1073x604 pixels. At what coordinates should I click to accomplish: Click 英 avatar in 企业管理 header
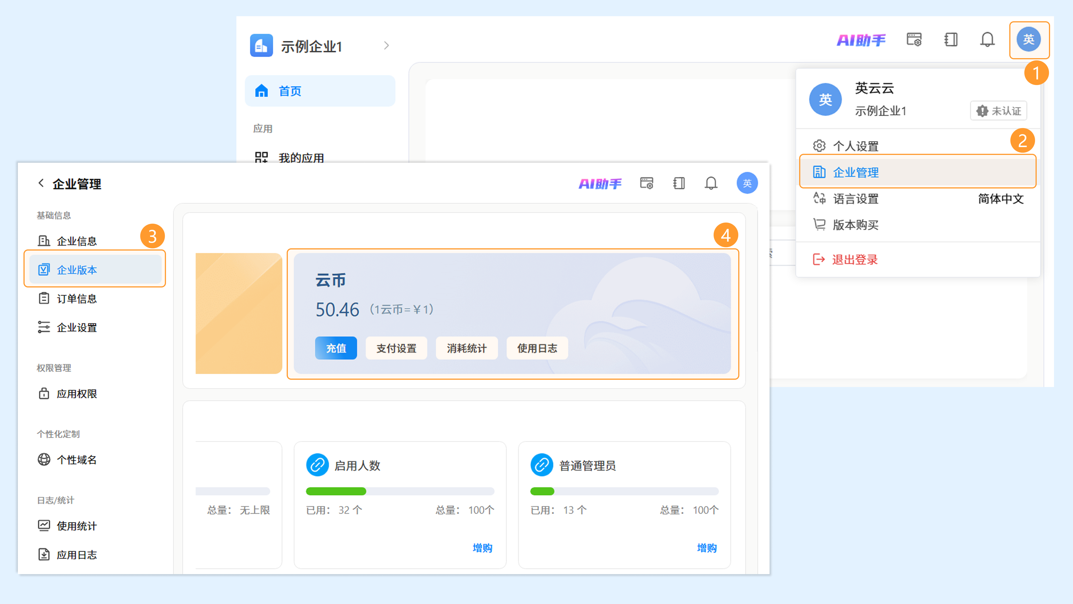coord(747,183)
